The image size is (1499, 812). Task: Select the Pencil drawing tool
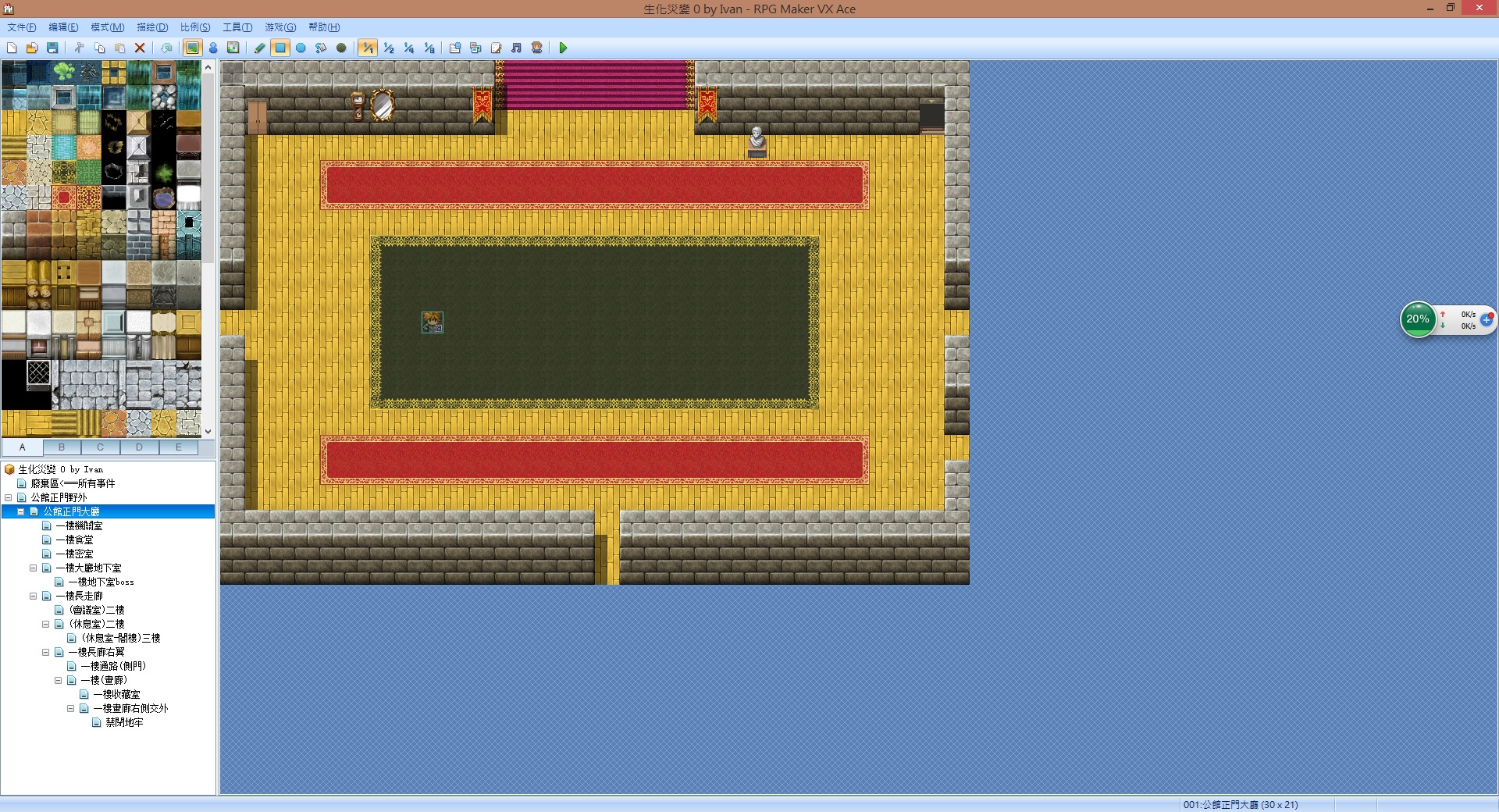[x=260, y=48]
